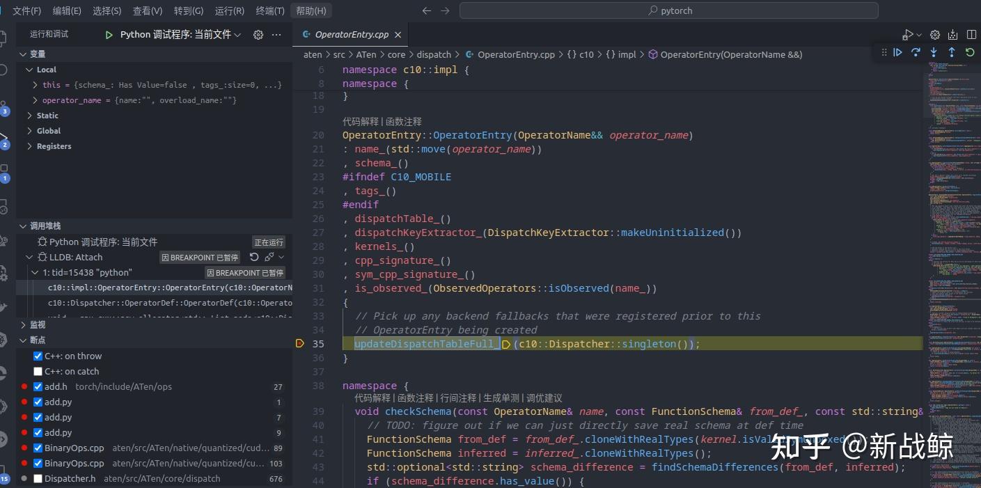Click the pytorch search box in title bar

click(668, 10)
